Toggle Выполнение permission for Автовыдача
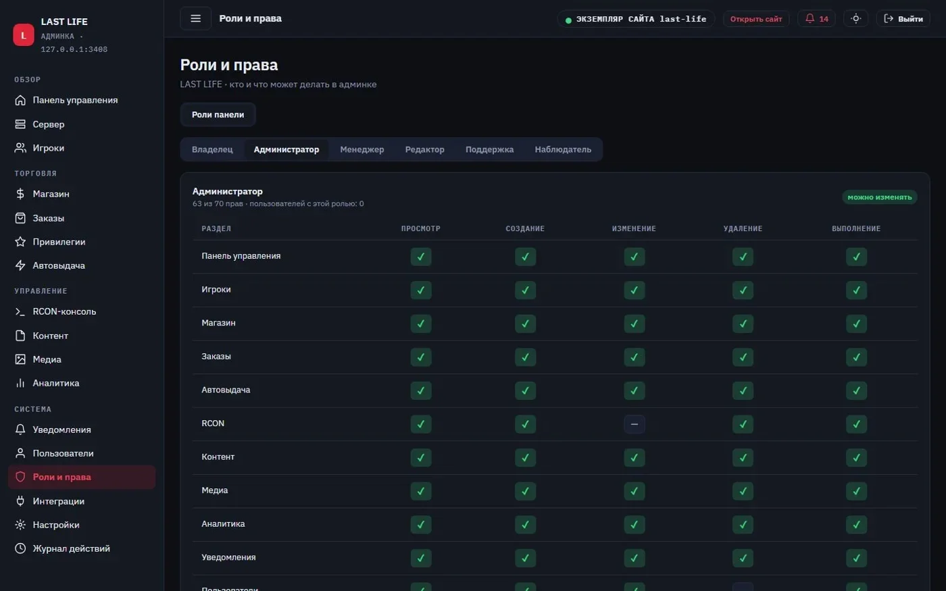Screen dimensions: 946x591 coord(856,390)
